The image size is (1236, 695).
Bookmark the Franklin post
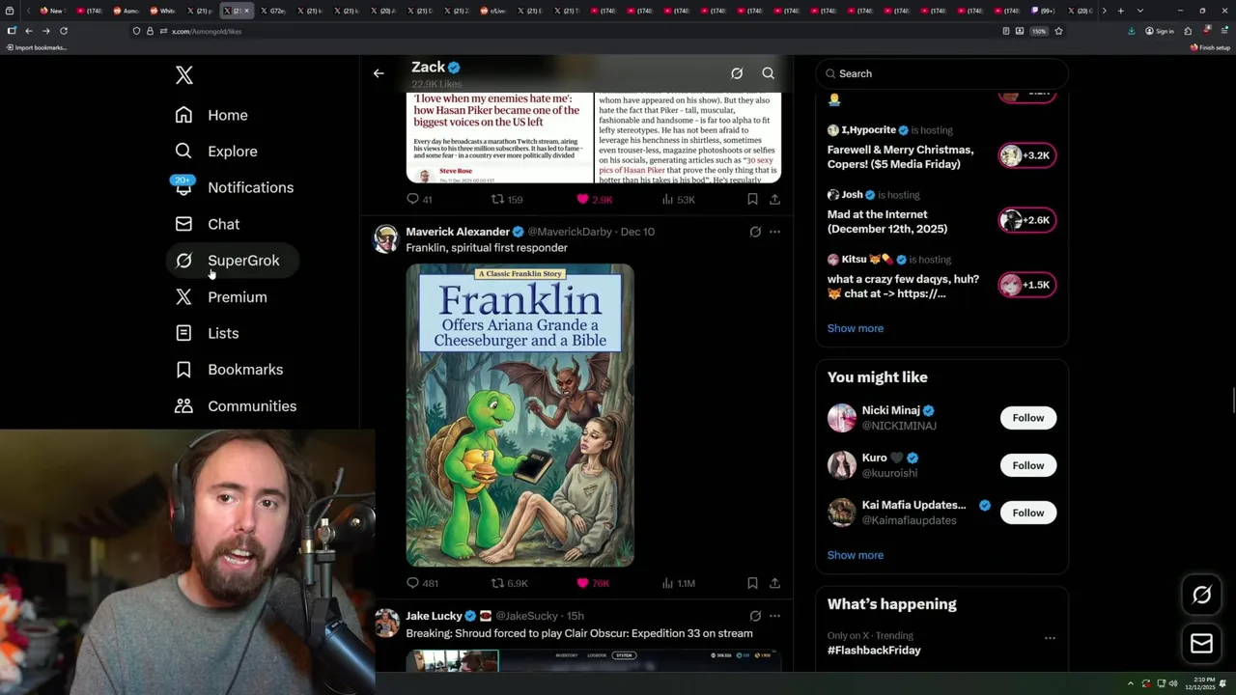[752, 583]
